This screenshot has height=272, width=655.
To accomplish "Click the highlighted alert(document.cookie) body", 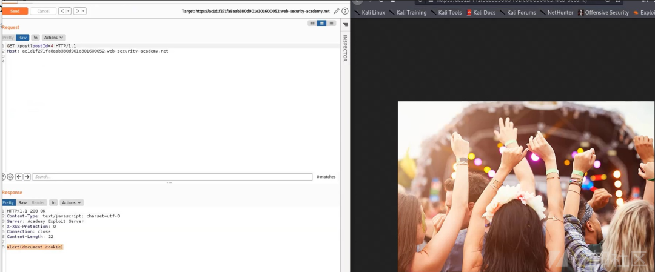I will coord(35,247).
